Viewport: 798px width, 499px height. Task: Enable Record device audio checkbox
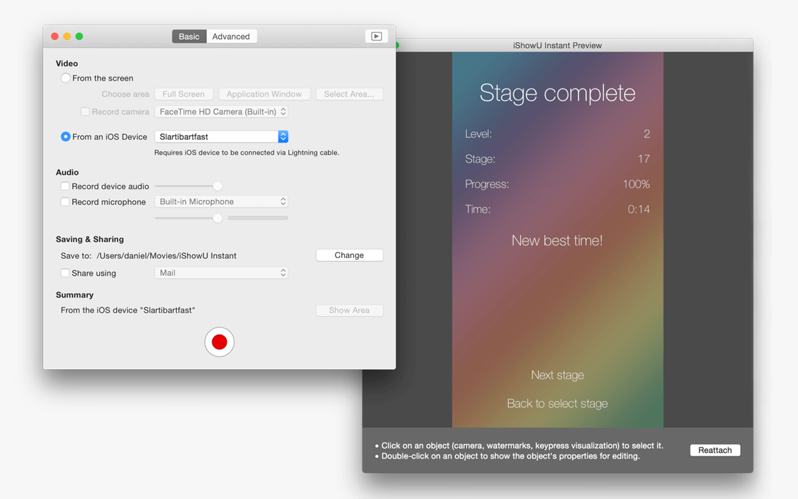coord(65,186)
